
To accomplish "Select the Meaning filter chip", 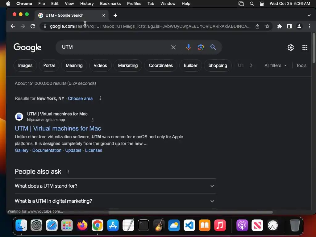I will [x=74, y=65].
